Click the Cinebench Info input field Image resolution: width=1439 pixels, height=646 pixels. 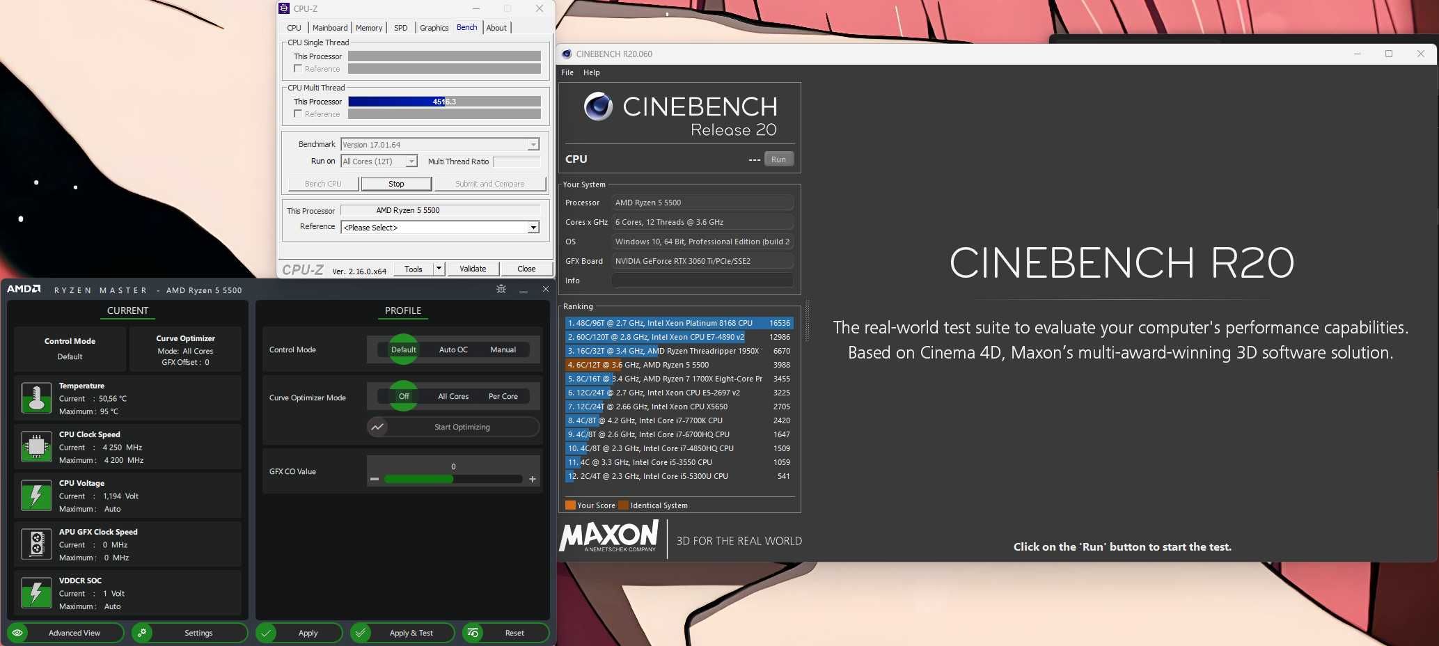coord(702,281)
